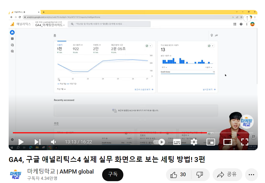Click the 애널리틱스 logo in header
Screen dimensions: 265x183
[x=21, y=24]
